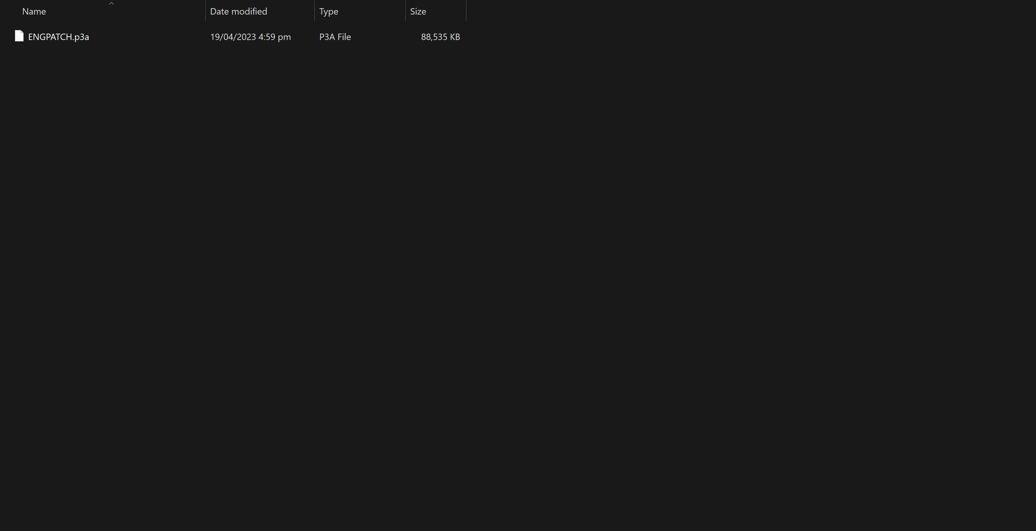Click the sort direction arrow above Name
The height and width of the screenshot is (531, 1036).
111,4
